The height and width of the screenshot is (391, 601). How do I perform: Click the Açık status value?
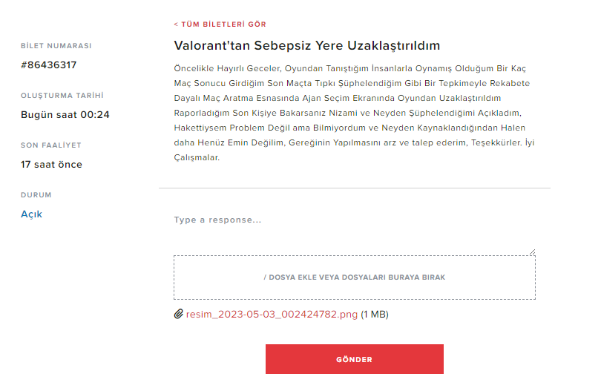(31, 214)
